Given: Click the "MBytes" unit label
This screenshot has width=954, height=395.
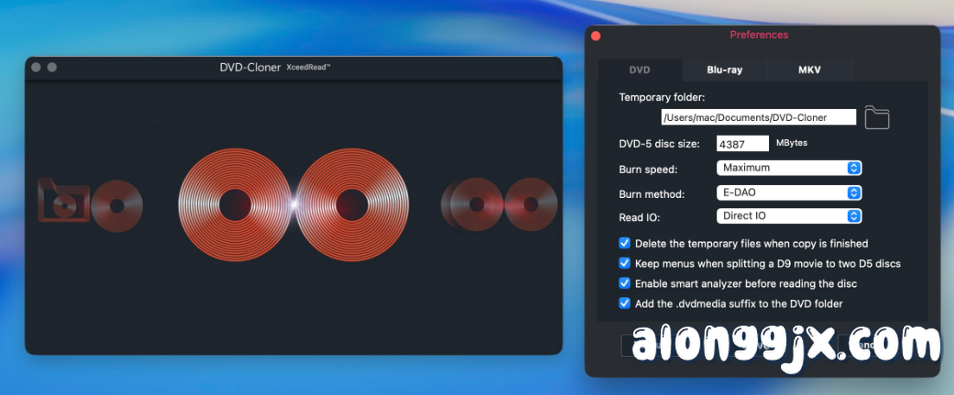Looking at the screenshot, I should pos(792,143).
